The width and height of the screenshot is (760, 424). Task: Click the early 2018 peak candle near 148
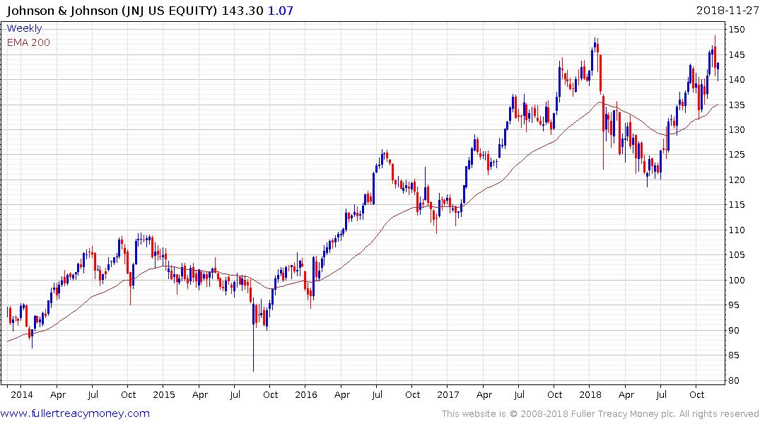595,44
